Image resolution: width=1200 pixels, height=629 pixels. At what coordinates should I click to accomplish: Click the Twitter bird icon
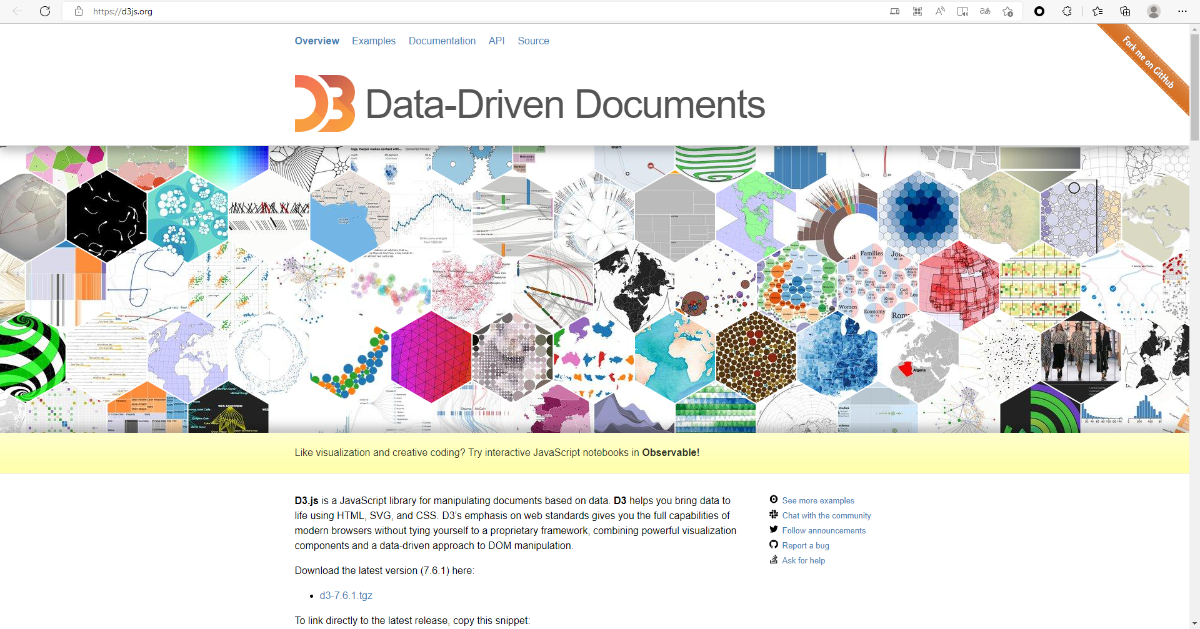[774, 530]
